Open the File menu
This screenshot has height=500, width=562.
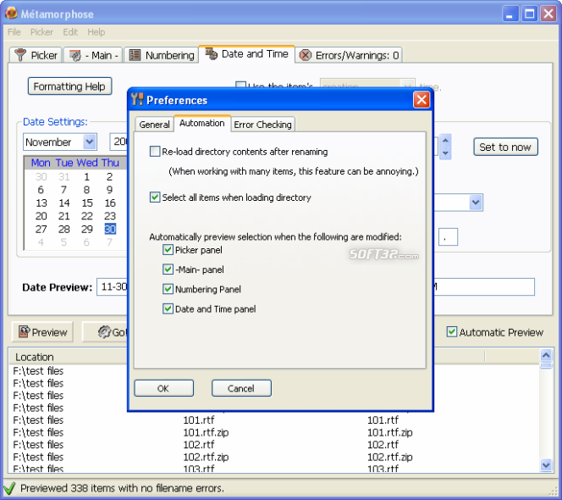[14, 32]
